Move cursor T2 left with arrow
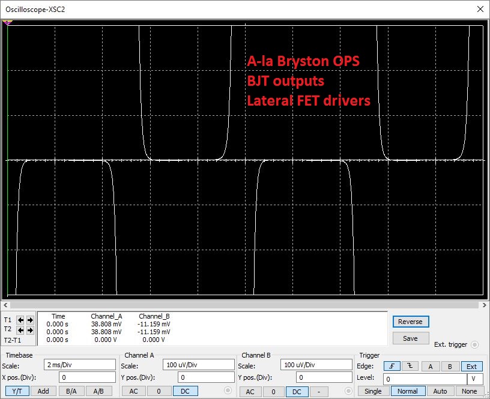 [x=20, y=330]
